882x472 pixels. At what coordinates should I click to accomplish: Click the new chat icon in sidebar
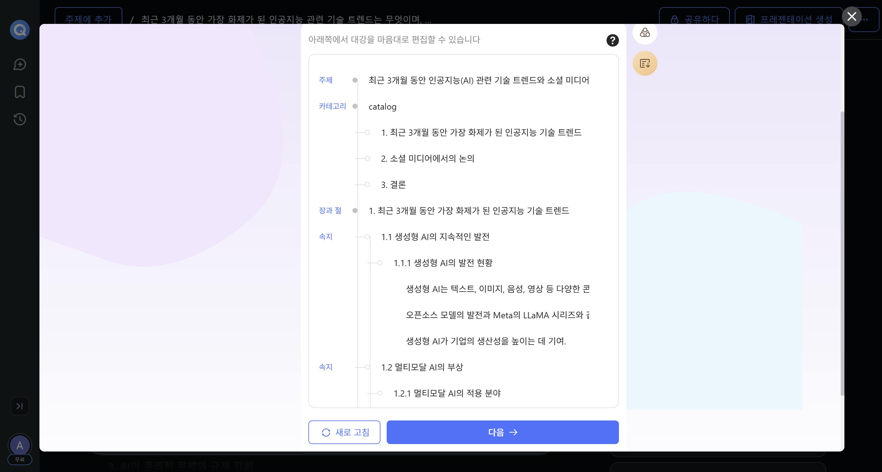pos(20,64)
